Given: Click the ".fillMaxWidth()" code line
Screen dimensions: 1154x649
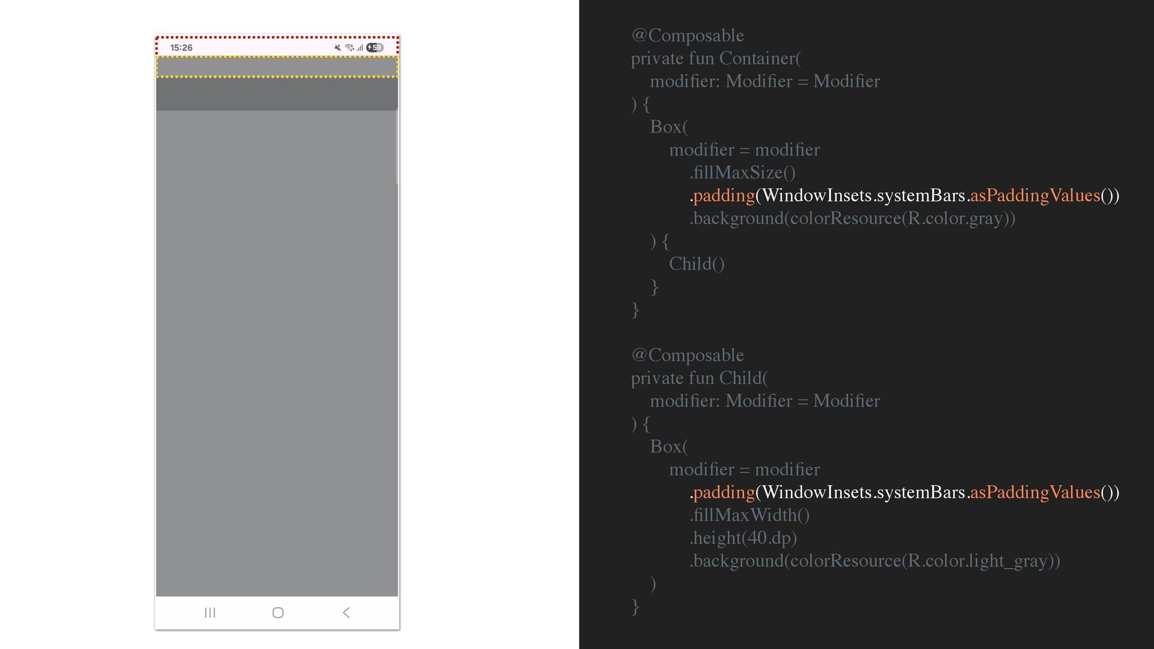Looking at the screenshot, I should (749, 515).
